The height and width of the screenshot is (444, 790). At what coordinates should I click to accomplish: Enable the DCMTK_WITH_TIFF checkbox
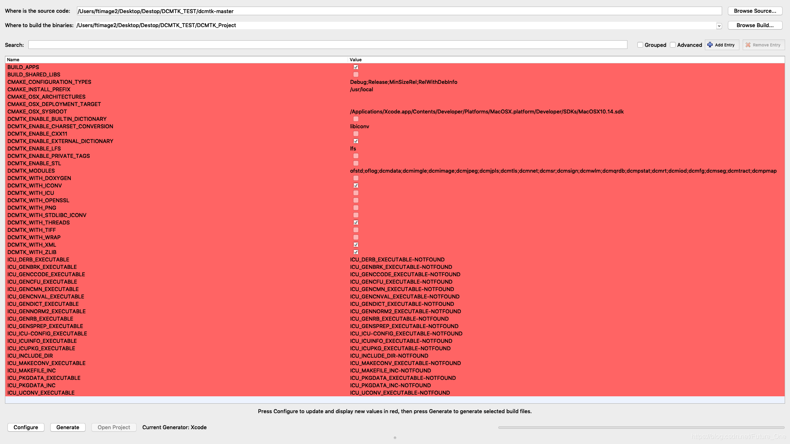coord(356,230)
